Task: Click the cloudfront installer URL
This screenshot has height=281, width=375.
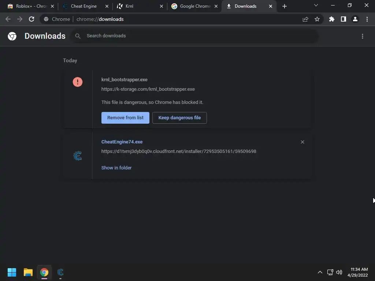Action: 179,151
